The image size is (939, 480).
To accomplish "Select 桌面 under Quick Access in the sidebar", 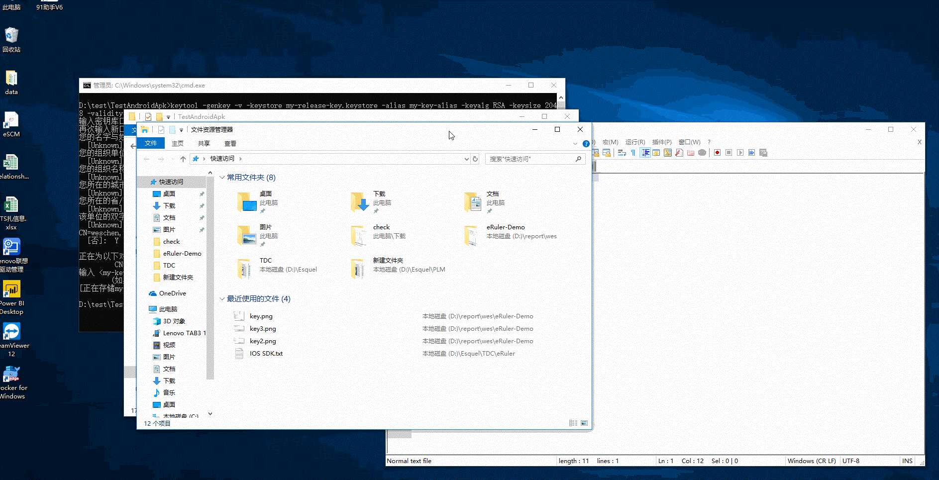I will click(169, 193).
